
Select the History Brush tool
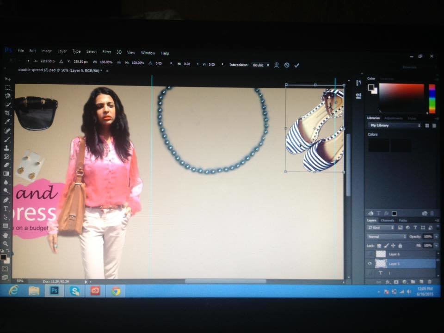click(7, 156)
